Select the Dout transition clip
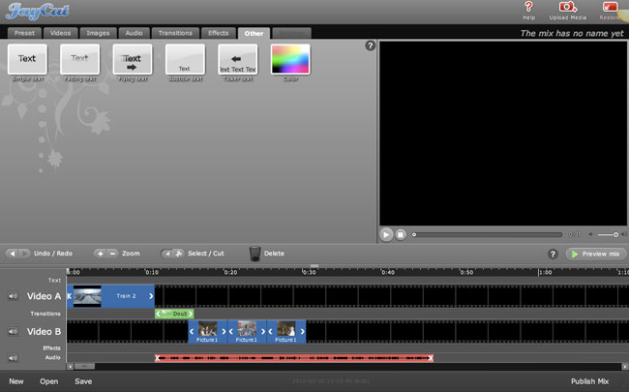 point(174,314)
